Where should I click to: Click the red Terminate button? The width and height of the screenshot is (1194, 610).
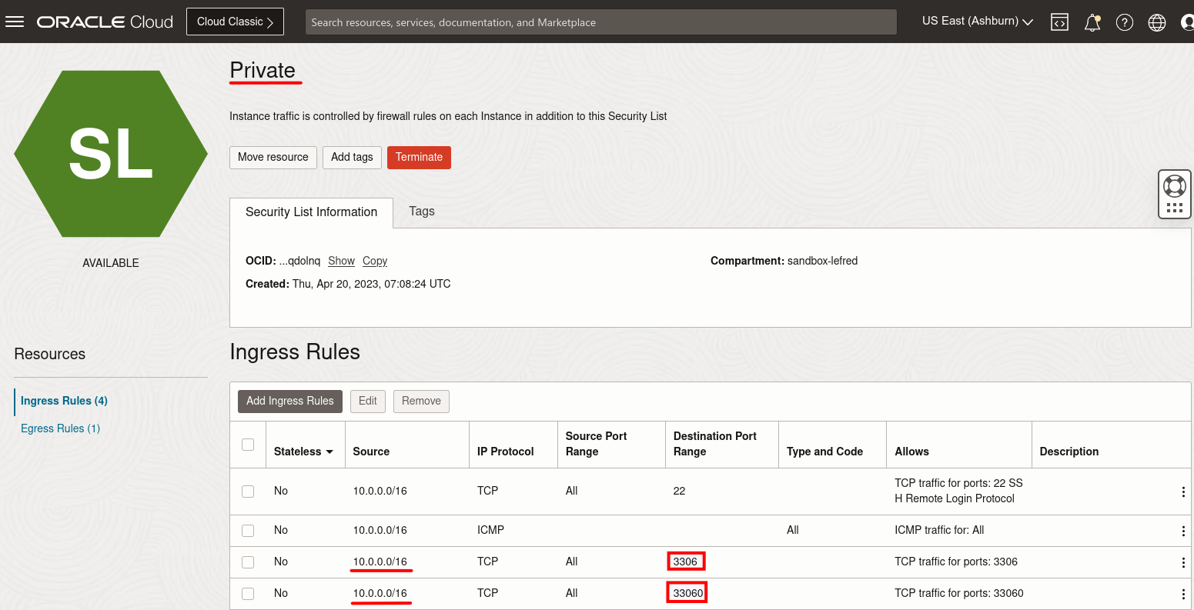(419, 157)
